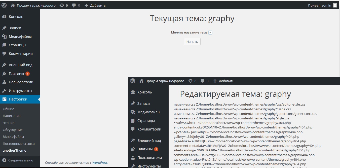Screen dimensions: 340x168
Task: Click admin avatar in top right corner
Action: point(335,5)
